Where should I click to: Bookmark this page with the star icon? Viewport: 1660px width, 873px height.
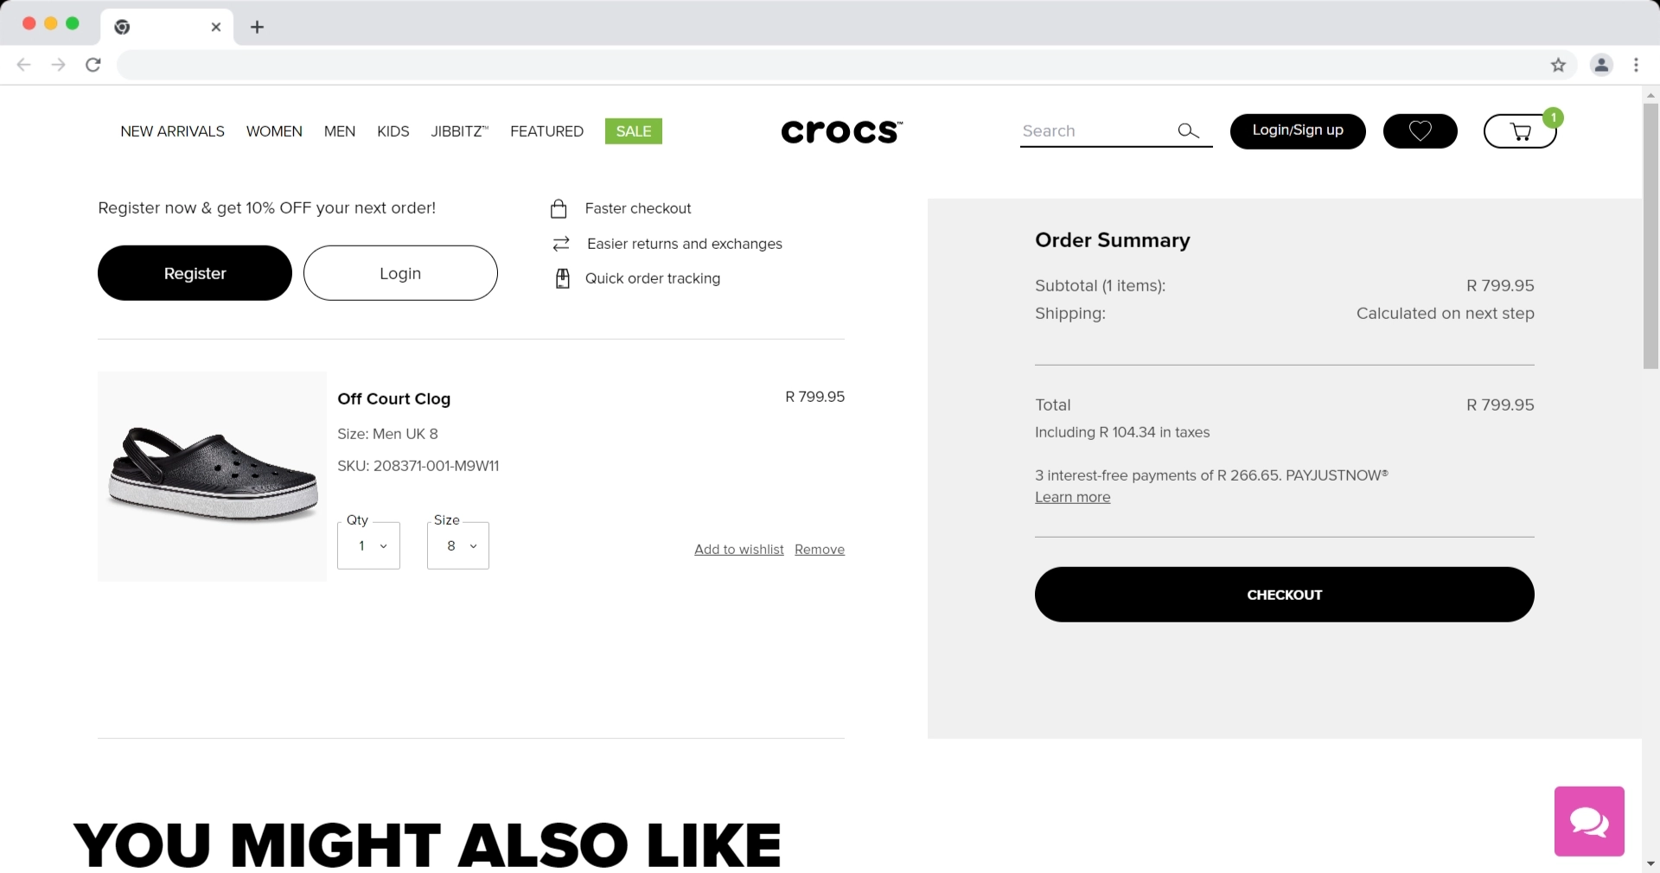pyautogui.click(x=1558, y=65)
